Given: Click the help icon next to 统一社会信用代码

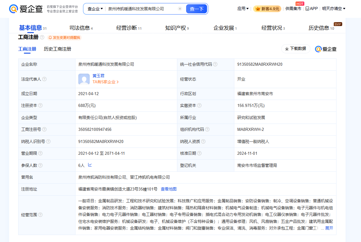Looking at the screenshot, I should [x=215, y=64].
